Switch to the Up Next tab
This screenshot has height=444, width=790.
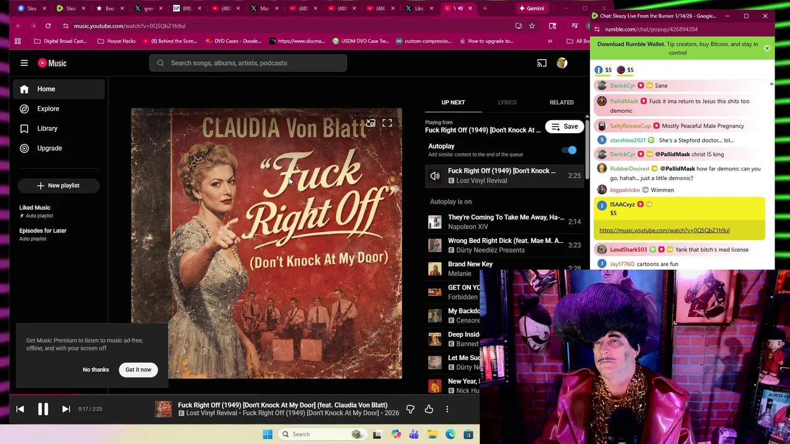tap(453, 102)
